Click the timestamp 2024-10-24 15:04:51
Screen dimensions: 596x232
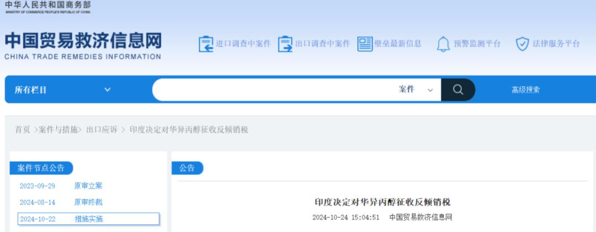[x=346, y=218]
